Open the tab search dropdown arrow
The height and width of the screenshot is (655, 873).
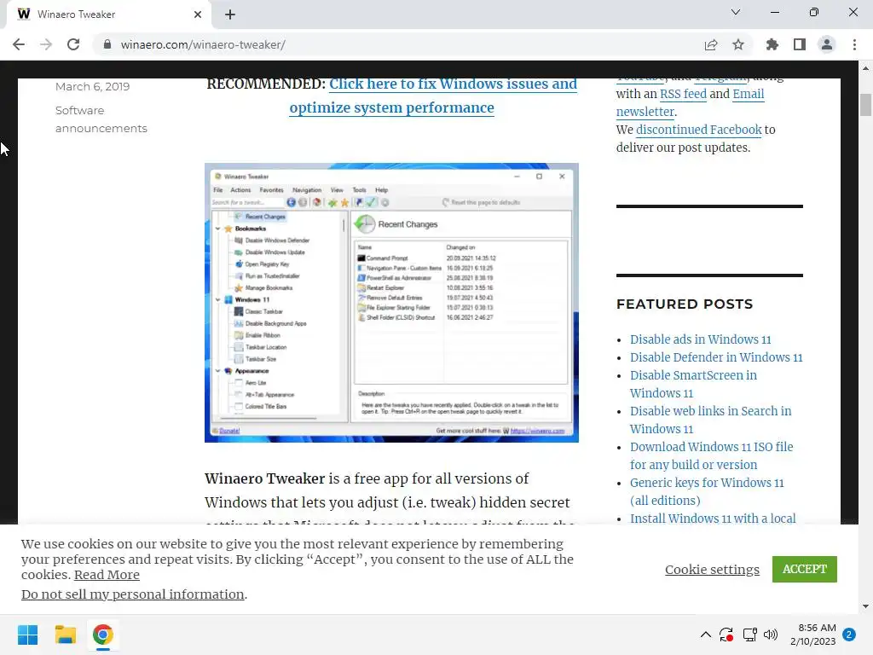click(736, 12)
